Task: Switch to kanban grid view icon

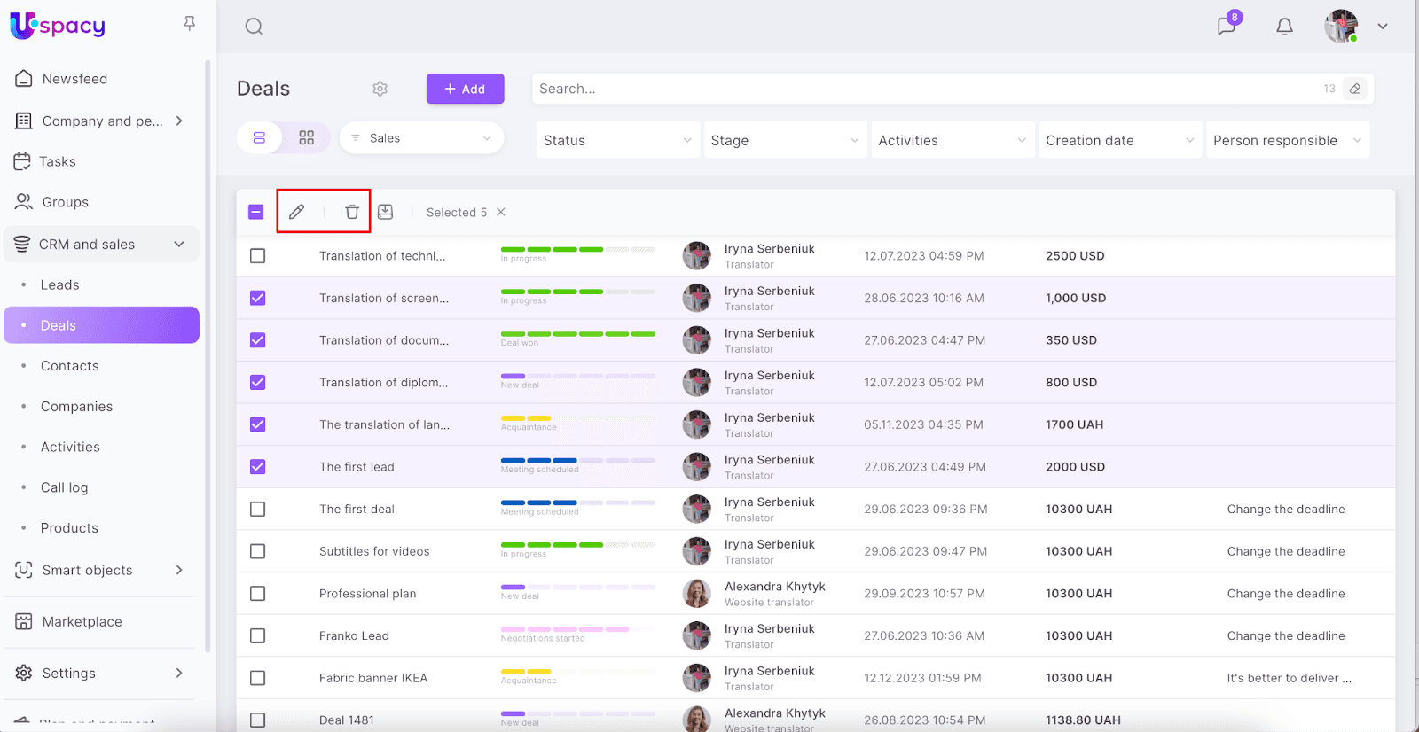Action: [x=306, y=138]
